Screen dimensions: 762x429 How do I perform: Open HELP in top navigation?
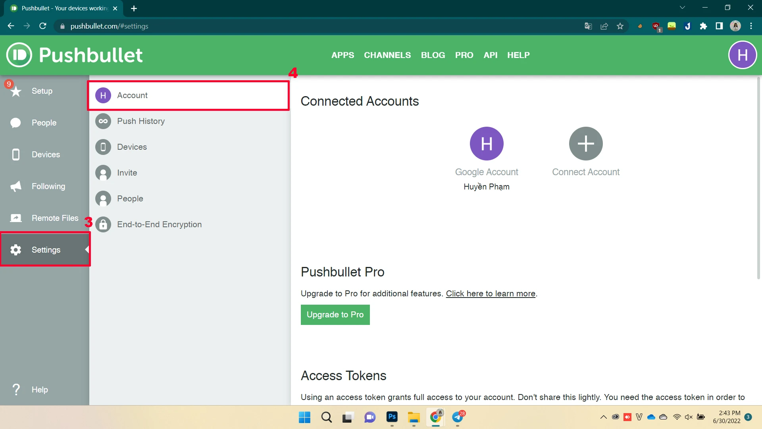(518, 55)
